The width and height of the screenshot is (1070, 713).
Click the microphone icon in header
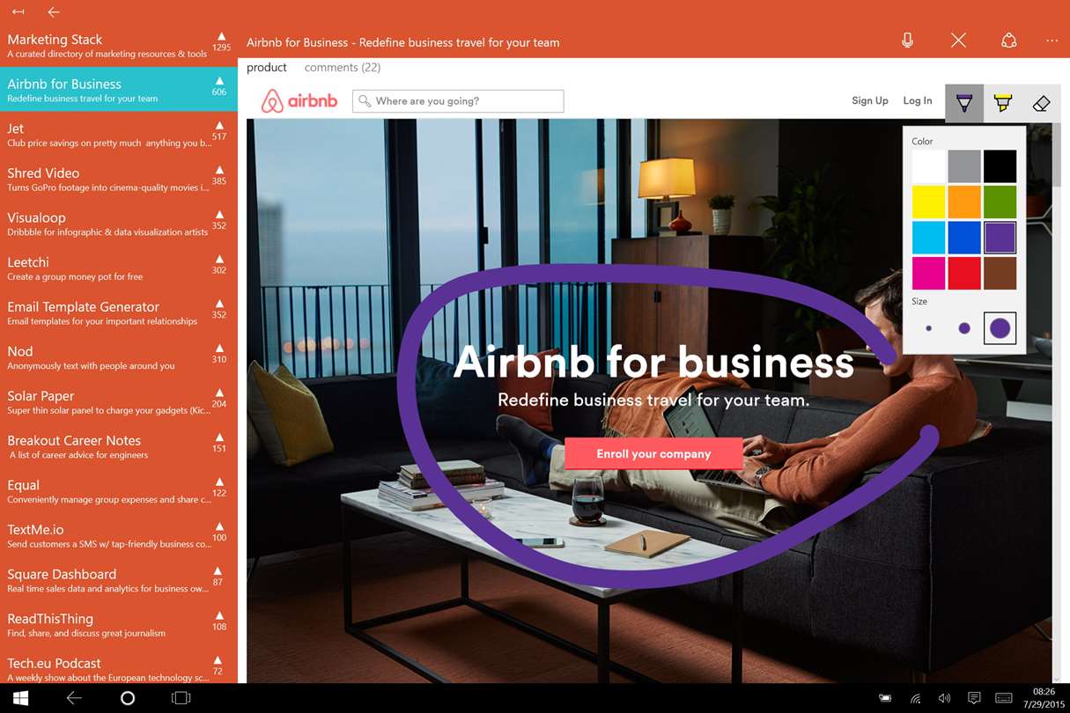point(907,40)
